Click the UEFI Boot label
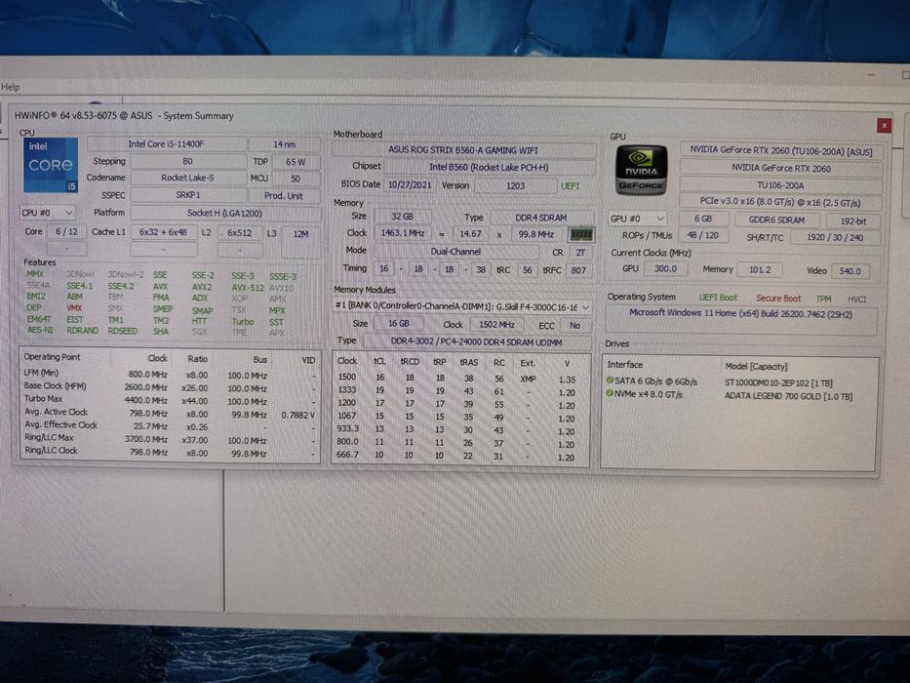Image resolution: width=910 pixels, height=683 pixels. pyautogui.click(x=718, y=298)
